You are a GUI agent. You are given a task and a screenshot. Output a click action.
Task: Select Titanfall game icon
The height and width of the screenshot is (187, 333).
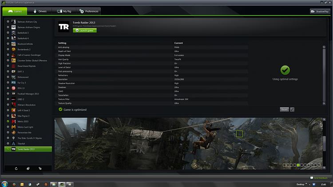click(13, 144)
